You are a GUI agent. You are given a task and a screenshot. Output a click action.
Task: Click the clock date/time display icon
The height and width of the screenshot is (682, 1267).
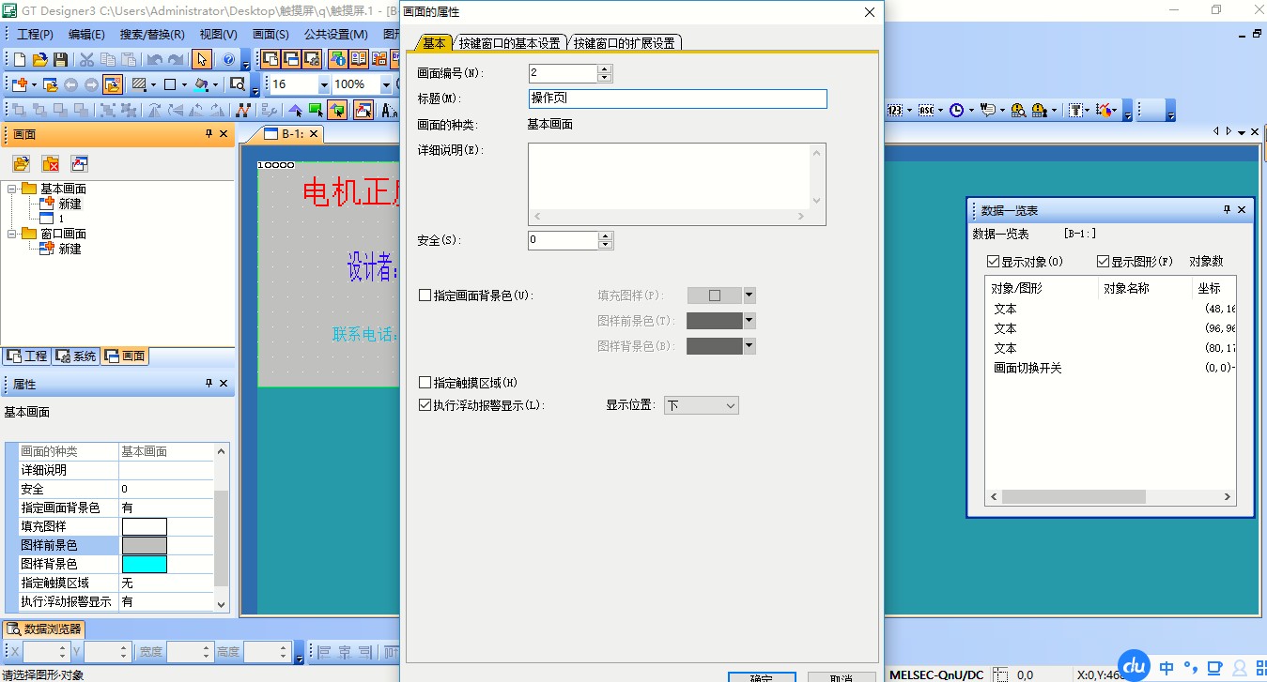(956, 110)
